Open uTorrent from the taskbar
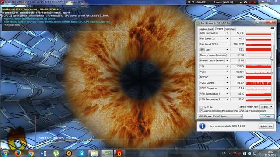Image resolution: width=280 pixels, height=157 pixels. pos(56,153)
